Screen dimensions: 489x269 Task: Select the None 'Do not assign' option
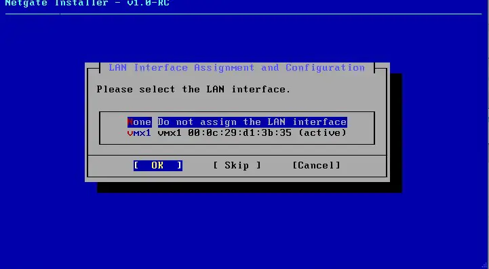(237, 122)
